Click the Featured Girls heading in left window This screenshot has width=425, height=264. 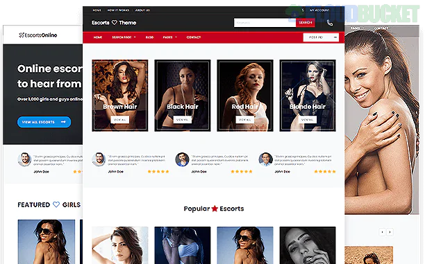click(x=49, y=205)
